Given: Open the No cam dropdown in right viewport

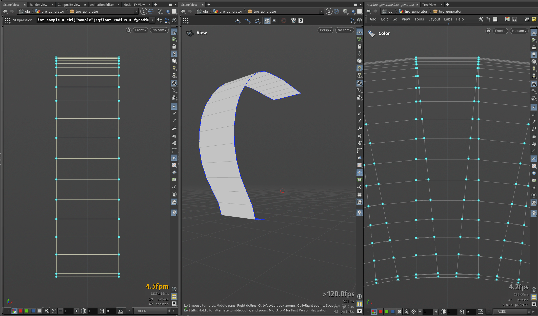Looking at the screenshot, I should point(519,31).
